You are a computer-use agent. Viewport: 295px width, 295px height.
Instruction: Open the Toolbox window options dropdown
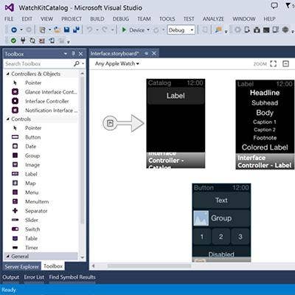(x=66, y=54)
